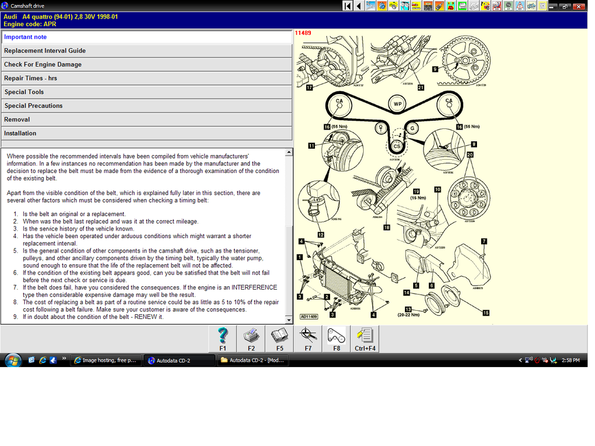
Task: Click the pale yellow document toolbar icon
Action: [543, 6]
